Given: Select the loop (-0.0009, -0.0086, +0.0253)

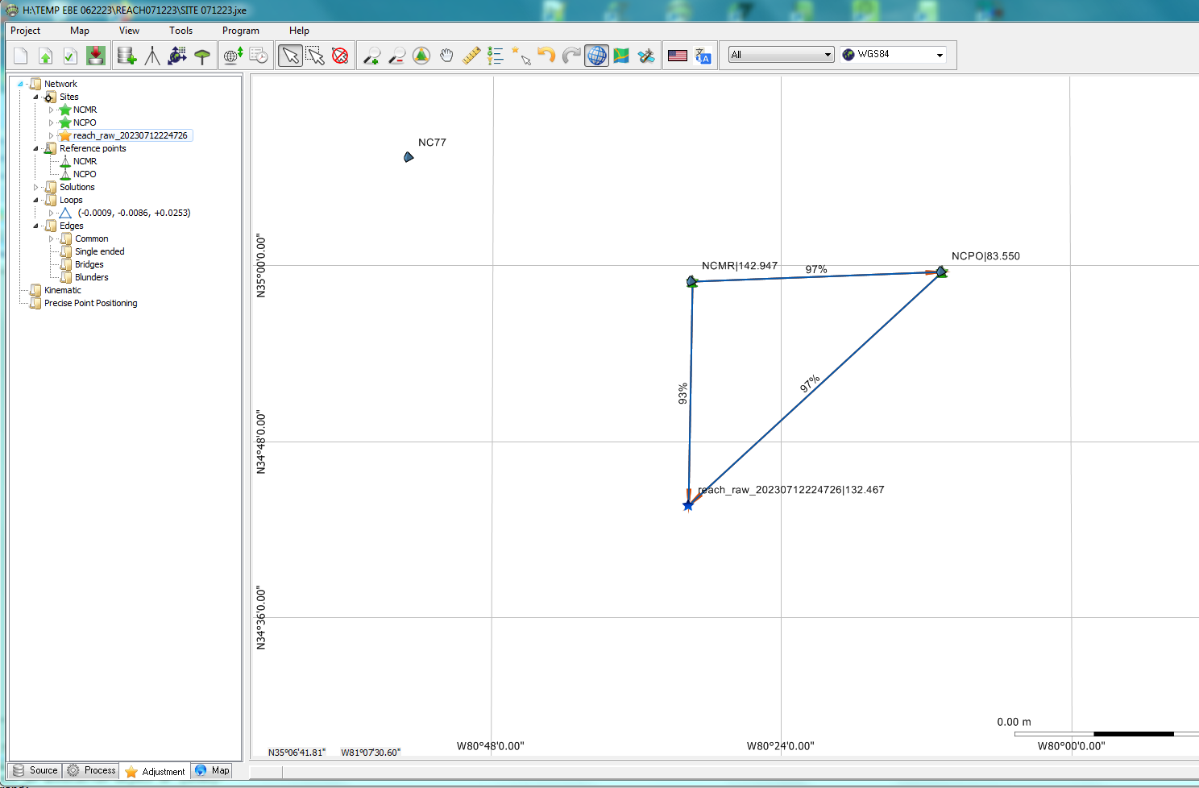Looking at the screenshot, I should [x=134, y=213].
